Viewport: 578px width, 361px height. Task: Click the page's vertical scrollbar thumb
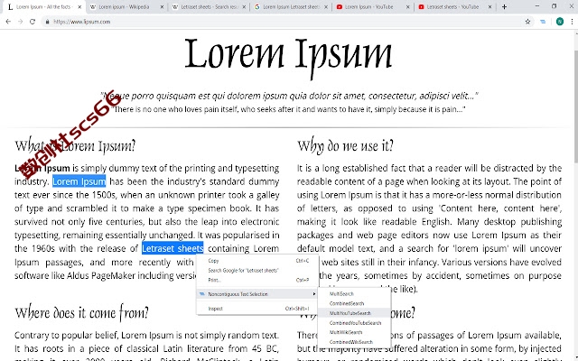(x=575, y=105)
